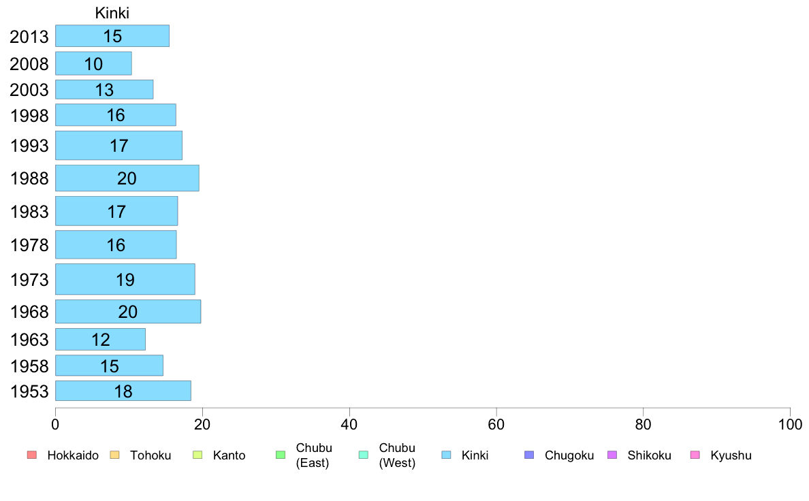Click the Chugoku indigo legend swatch
This screenshot has height=501, width=809.
(x=529, y=455)
